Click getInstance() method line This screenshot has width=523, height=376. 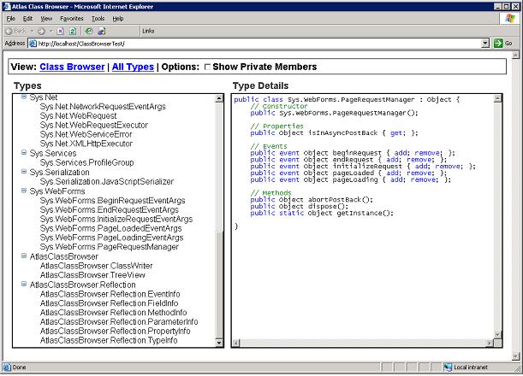[x=322, y=213]
